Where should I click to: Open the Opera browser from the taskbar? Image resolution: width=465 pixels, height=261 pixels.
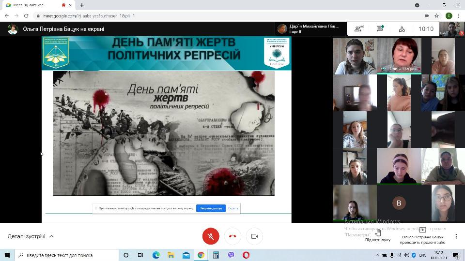point(246,255)
